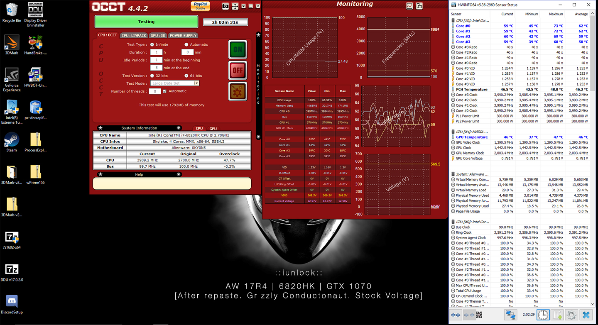Click the System: Alienware sensor group header
598x325 pixels.
[x=470, y=174]
